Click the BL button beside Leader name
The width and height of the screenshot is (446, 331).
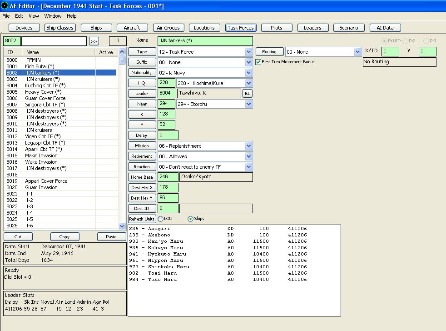248,93
